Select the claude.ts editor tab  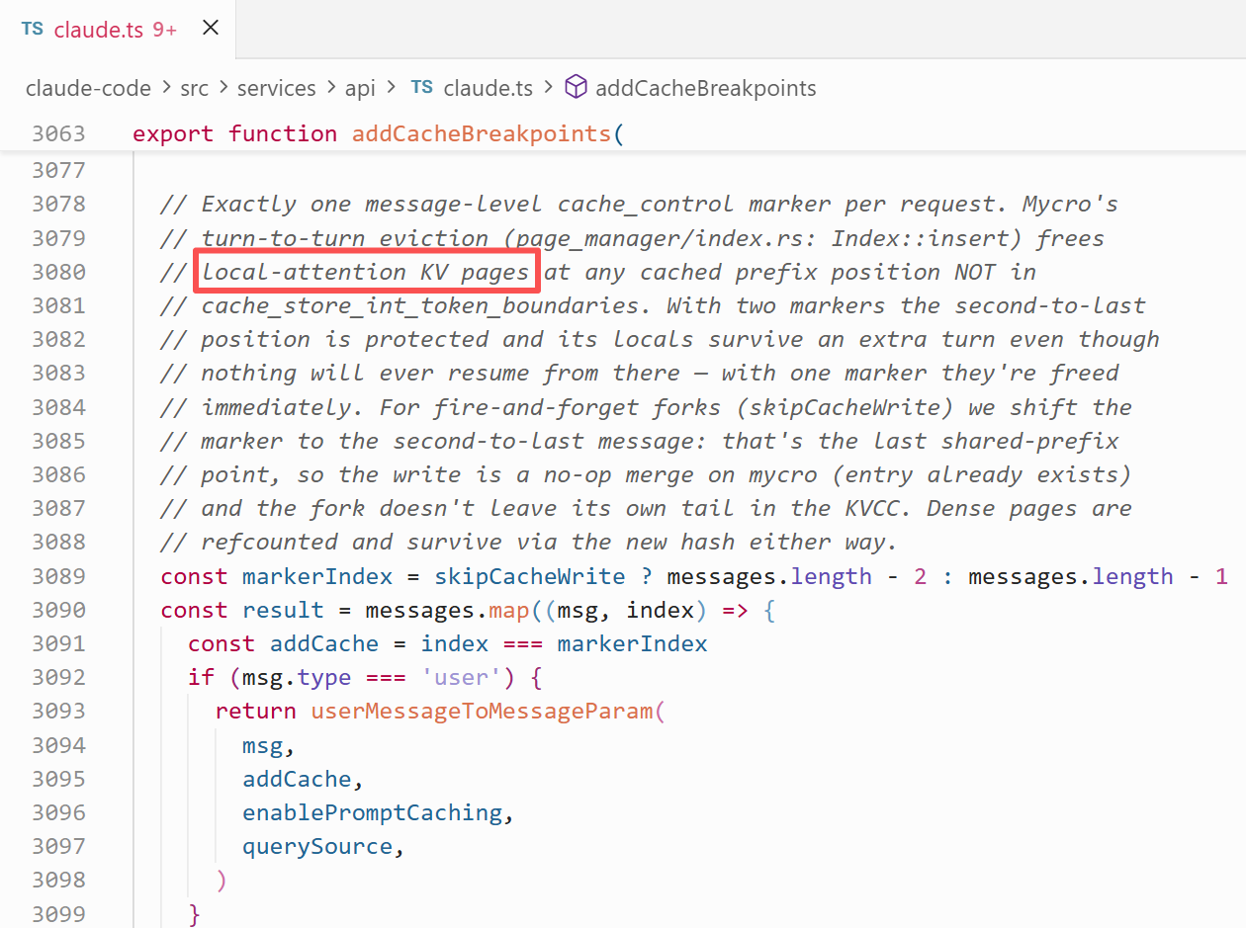(119, 29)
